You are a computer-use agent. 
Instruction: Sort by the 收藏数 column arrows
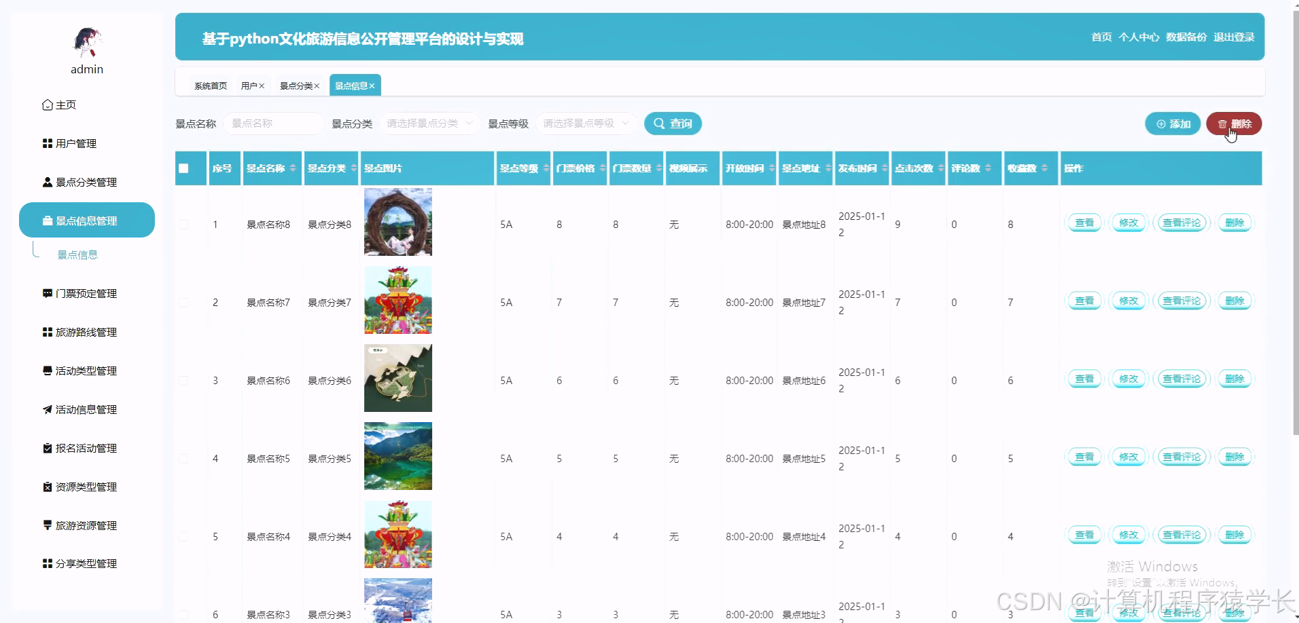click(1044, 168)
